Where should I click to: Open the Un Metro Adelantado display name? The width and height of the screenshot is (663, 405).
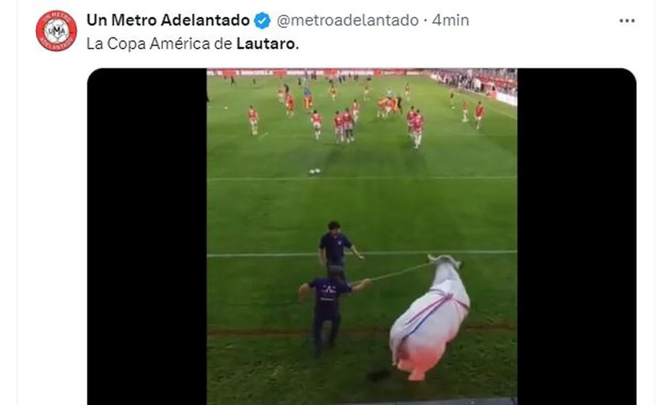(168, 20)
